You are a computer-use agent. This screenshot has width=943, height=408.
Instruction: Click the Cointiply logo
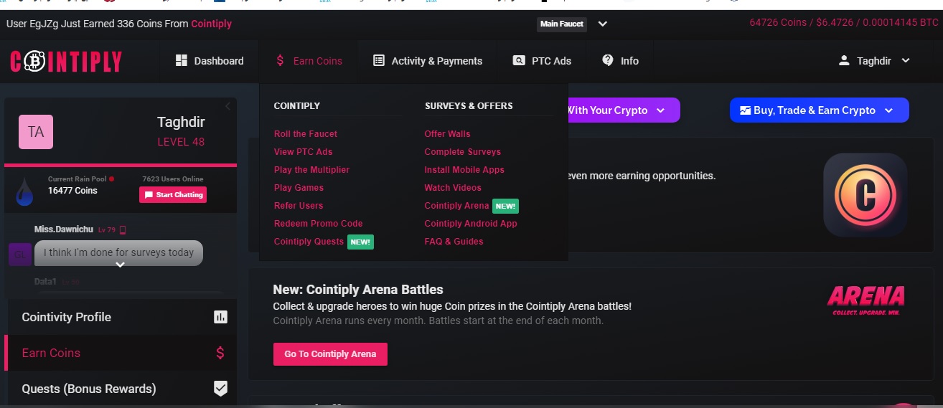pos(66,61)
